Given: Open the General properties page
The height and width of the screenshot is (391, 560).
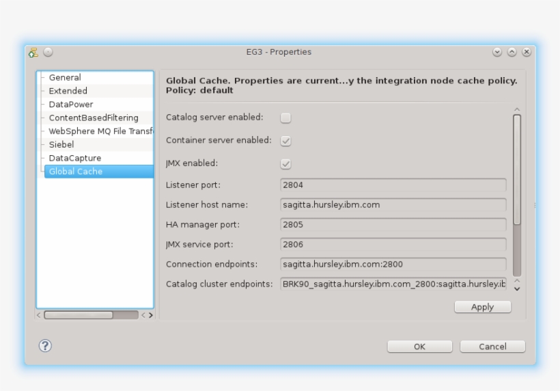Looking at the screenshot, I should (x=65, y=78).
